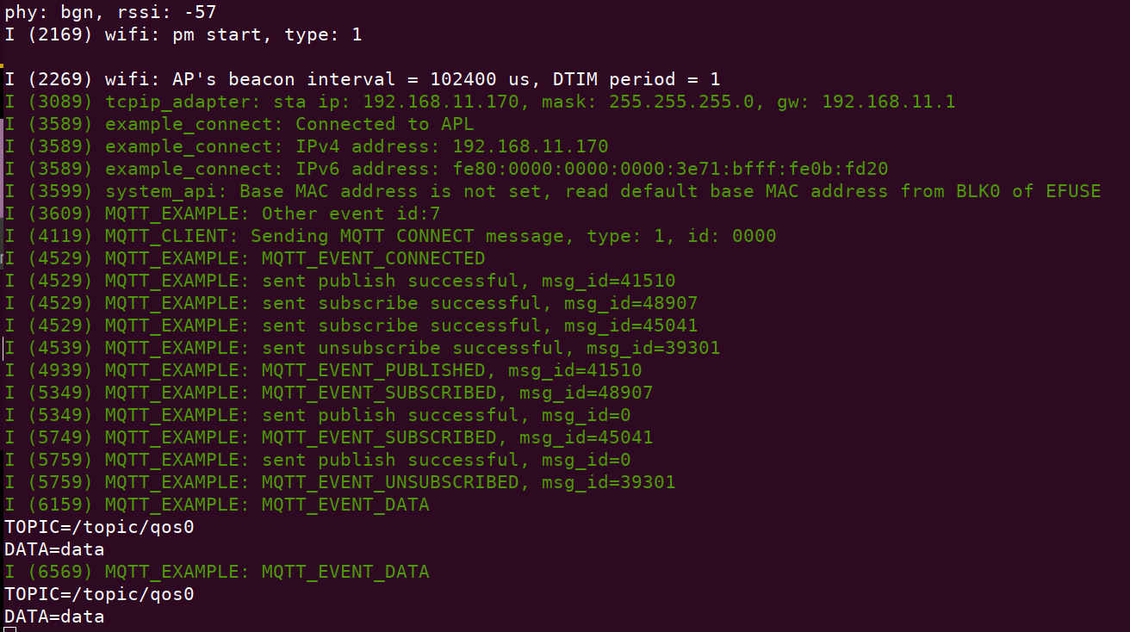Click the 'wifi: pm start, type: 1' line
The image size is (1130, 632).
(183, 34)
